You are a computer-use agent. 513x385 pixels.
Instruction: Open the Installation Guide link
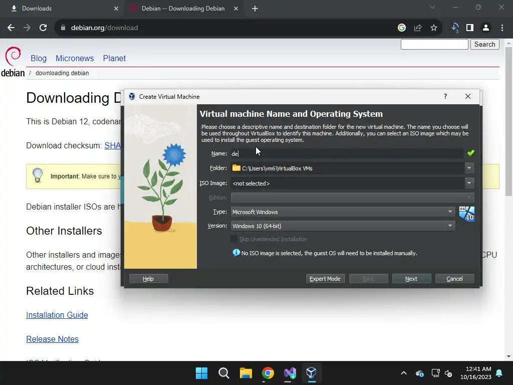57,315
